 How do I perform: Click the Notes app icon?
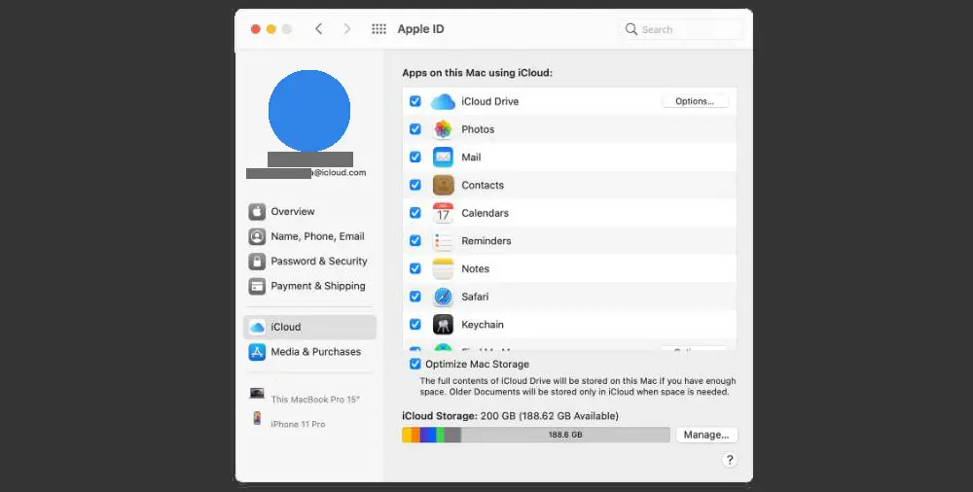(443, 269)
